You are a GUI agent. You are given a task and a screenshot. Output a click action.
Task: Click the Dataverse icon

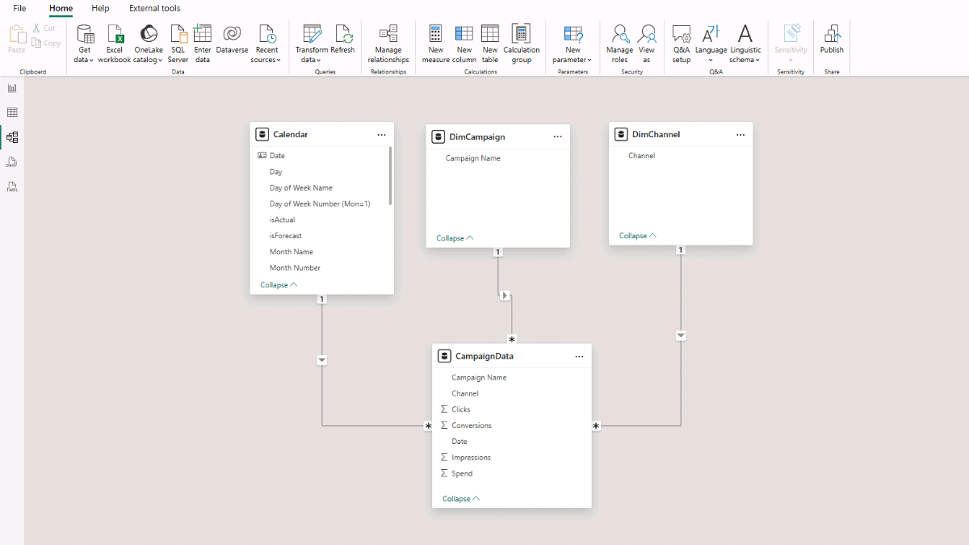[x=233, y=34]
